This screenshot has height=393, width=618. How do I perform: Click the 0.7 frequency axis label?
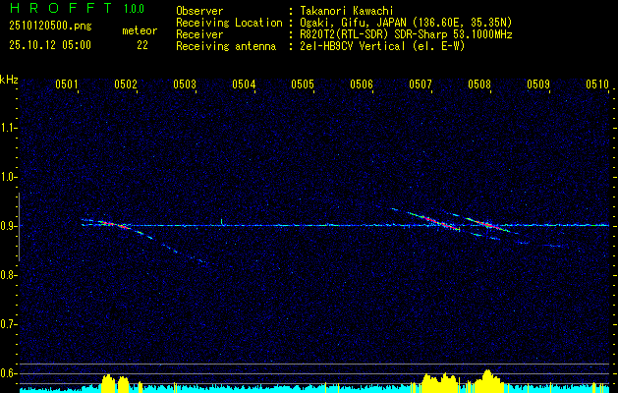[x=7, y=324]
